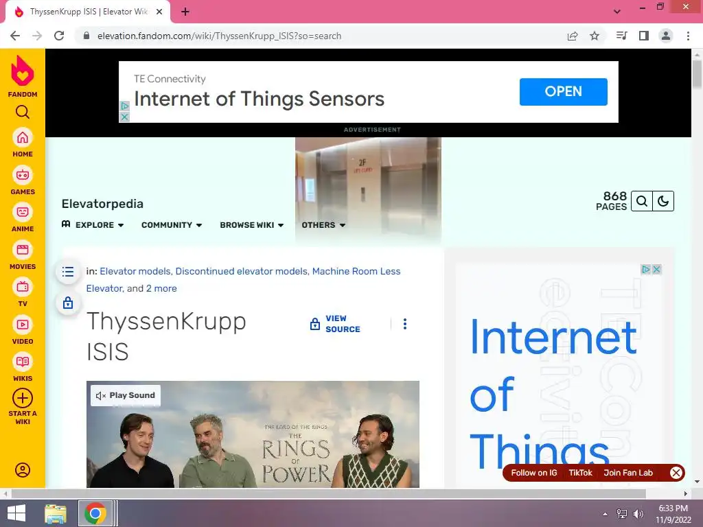Click Chrome icon in taskbar
The image size is (703, 527).
click(x=95, y=513)
